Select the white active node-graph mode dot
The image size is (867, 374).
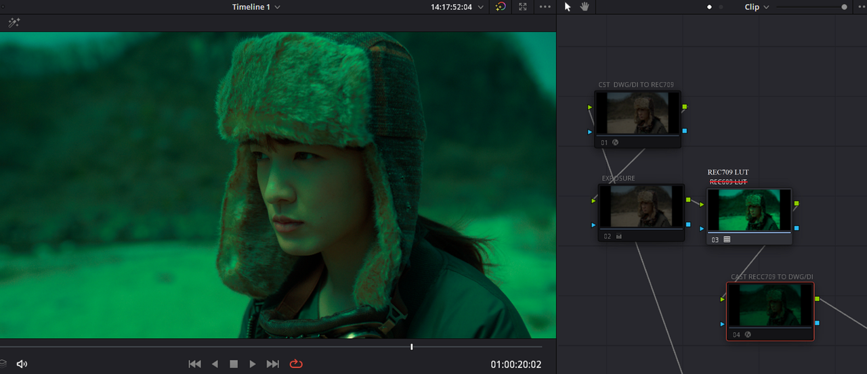(x=710, y=7)
